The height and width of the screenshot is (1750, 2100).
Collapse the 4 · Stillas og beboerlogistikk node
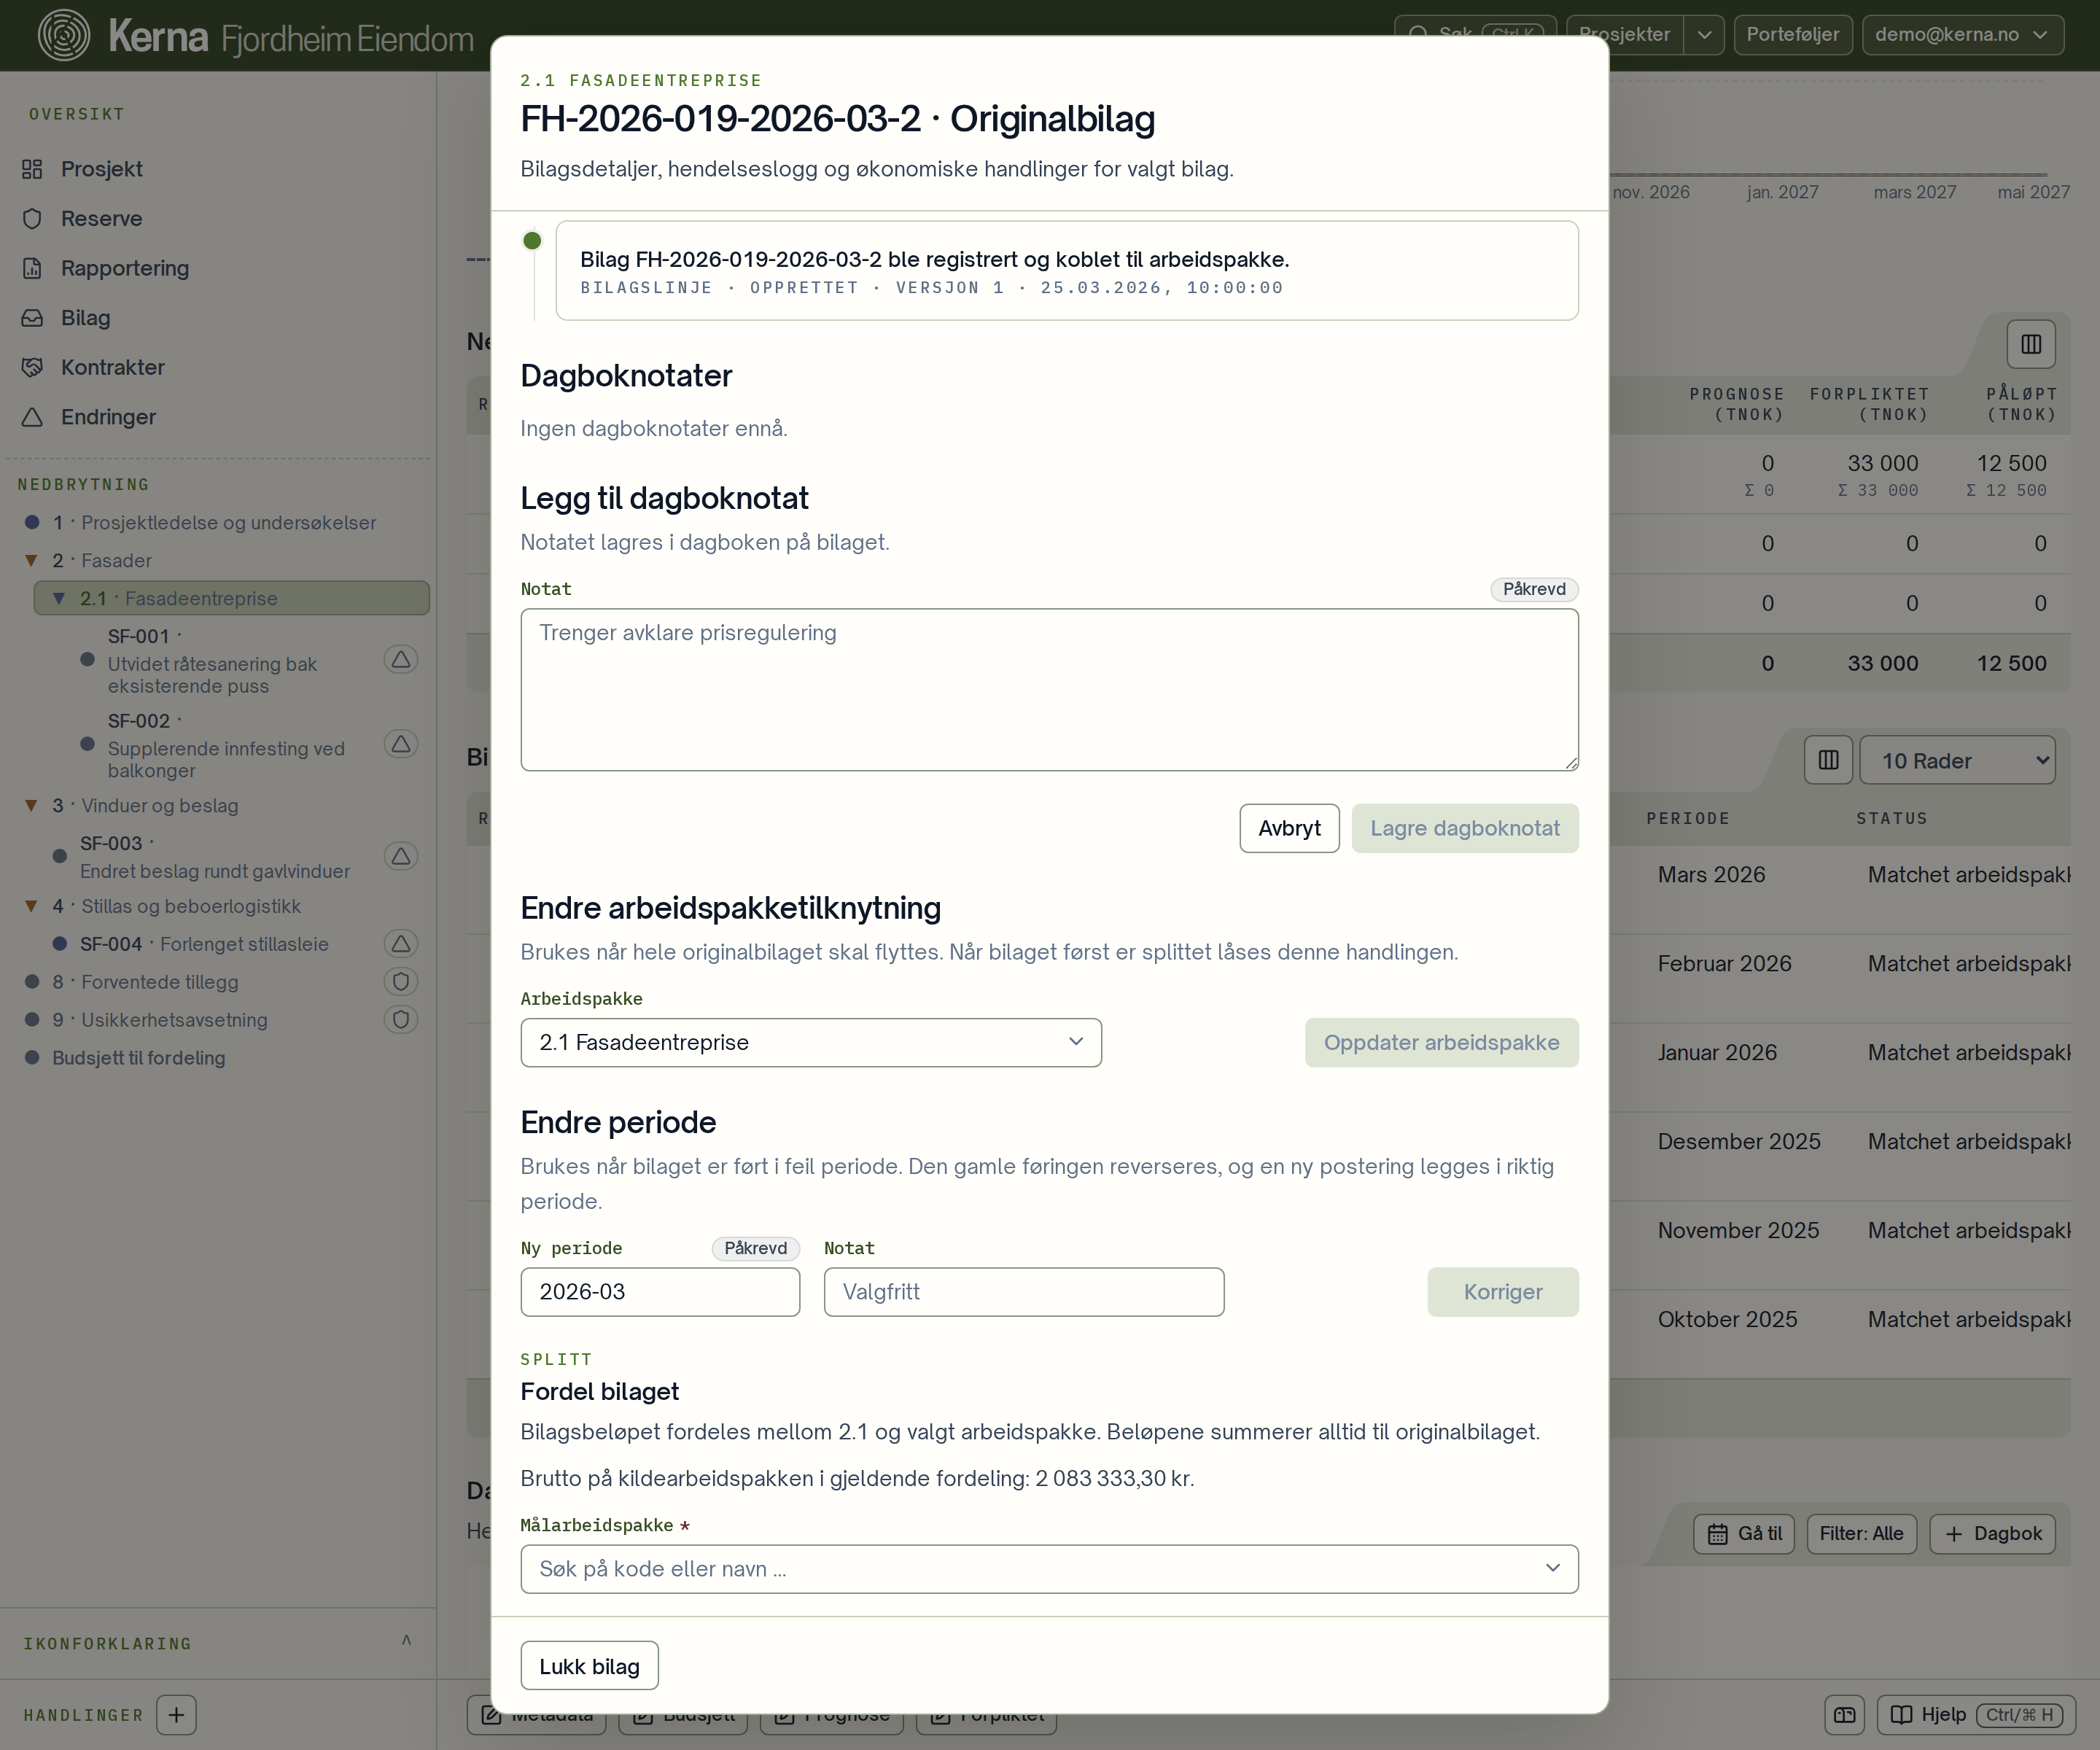coord(31,907)
